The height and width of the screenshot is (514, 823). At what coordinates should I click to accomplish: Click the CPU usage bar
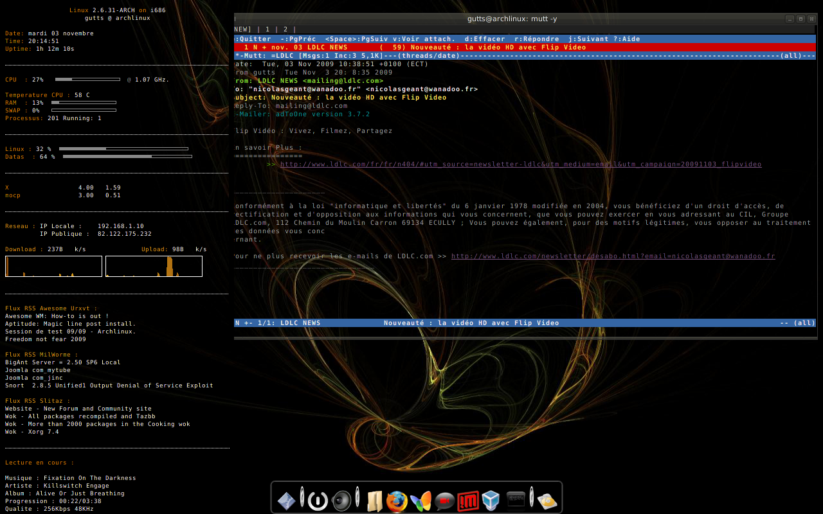[x=87, y=80]
